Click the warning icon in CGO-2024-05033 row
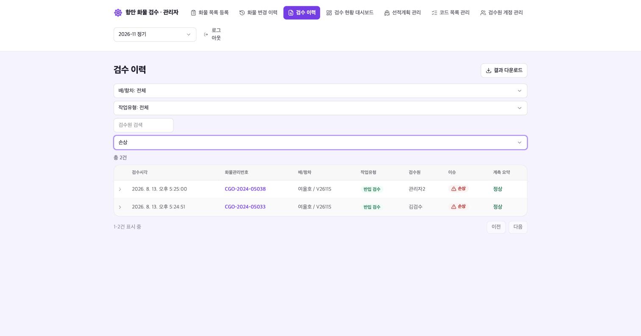 coord(454,207)
